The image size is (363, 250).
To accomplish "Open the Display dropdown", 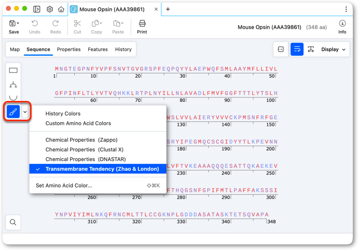I will click(334, 49).
